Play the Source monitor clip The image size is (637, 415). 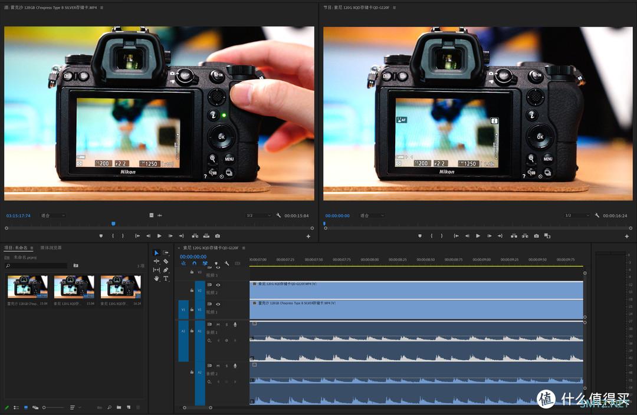pos(159,236)
